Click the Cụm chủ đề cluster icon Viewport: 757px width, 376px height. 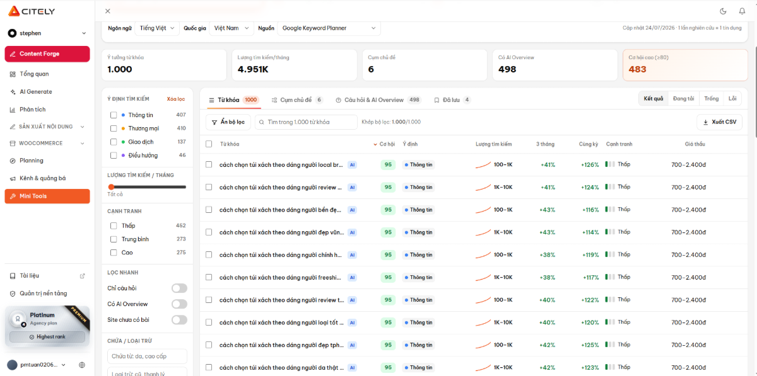click(x=274, y=100)
